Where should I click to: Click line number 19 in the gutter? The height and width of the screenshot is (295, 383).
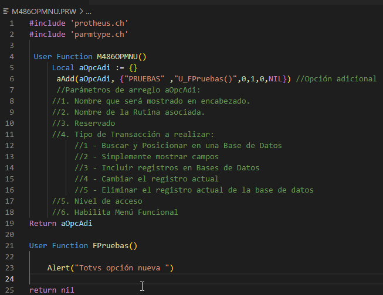[x=9, y=224]
